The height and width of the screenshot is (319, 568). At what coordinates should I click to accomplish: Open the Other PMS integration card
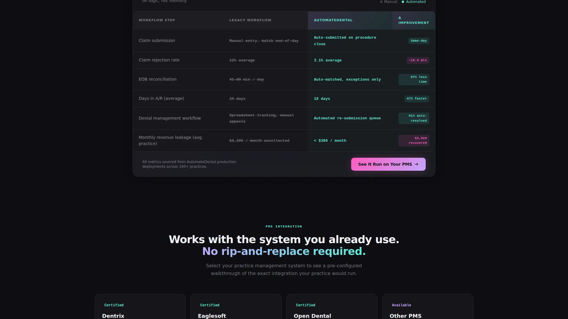point(428,307)
